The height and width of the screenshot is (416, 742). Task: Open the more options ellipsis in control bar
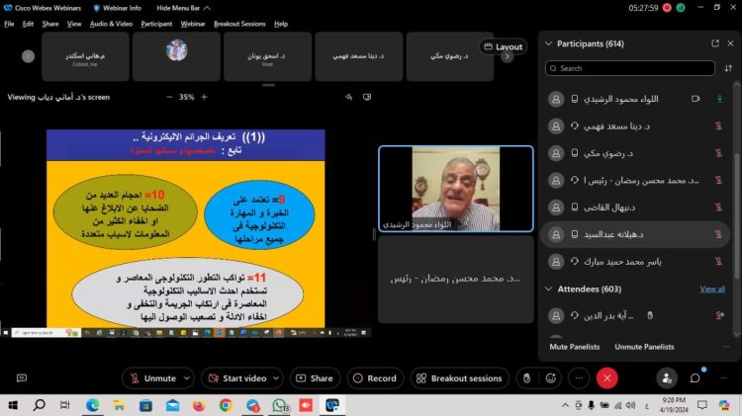pos(579,378)
